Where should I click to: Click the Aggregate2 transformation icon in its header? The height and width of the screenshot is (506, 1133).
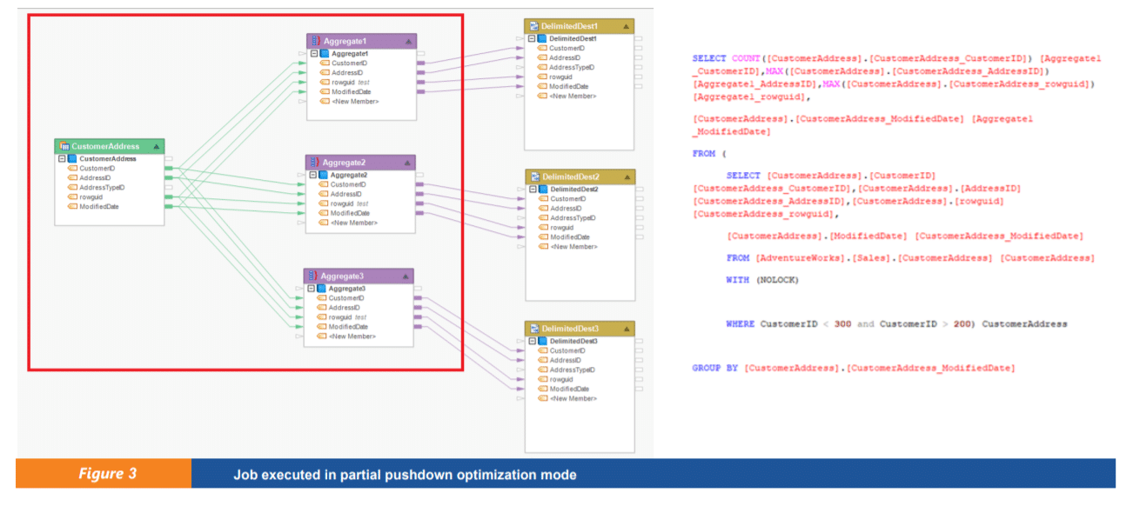pos(316,163)
